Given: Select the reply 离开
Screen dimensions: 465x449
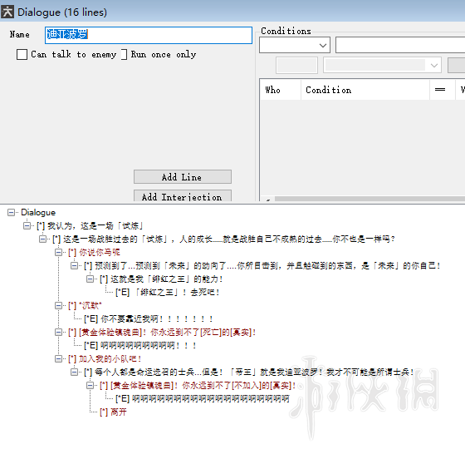Looking at the screenshot, I should (x=113, y=412).
